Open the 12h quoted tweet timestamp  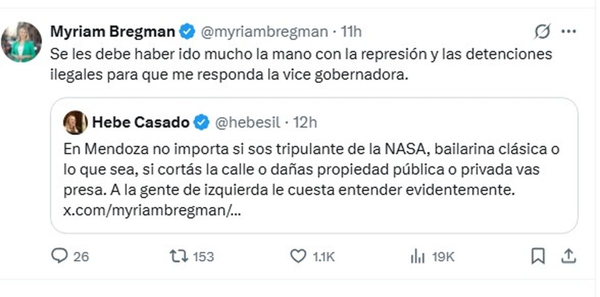pyautogui.click(x=305, y=122)
